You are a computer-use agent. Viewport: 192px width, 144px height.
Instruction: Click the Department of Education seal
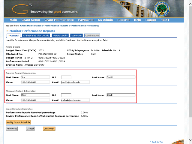(162, 9)
